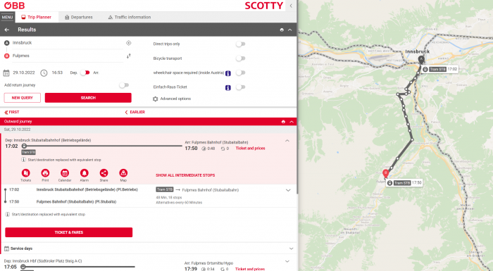Expand the Tram STB leg details
493x271 pixels.
tap(288, 190)
